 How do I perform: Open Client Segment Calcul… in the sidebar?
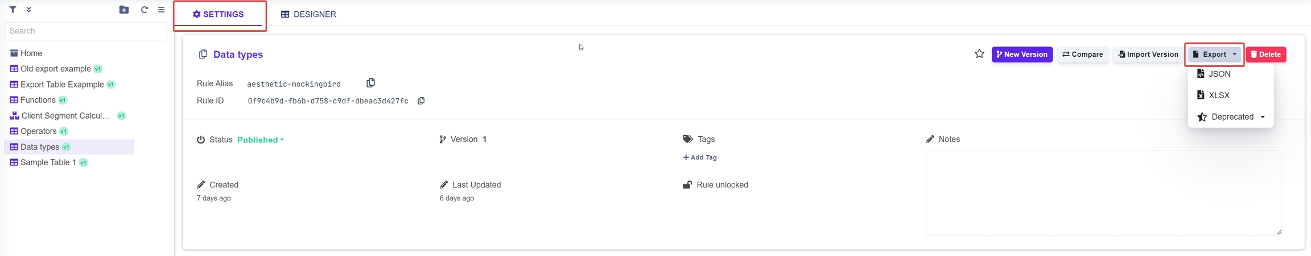[x=65, y=116]
